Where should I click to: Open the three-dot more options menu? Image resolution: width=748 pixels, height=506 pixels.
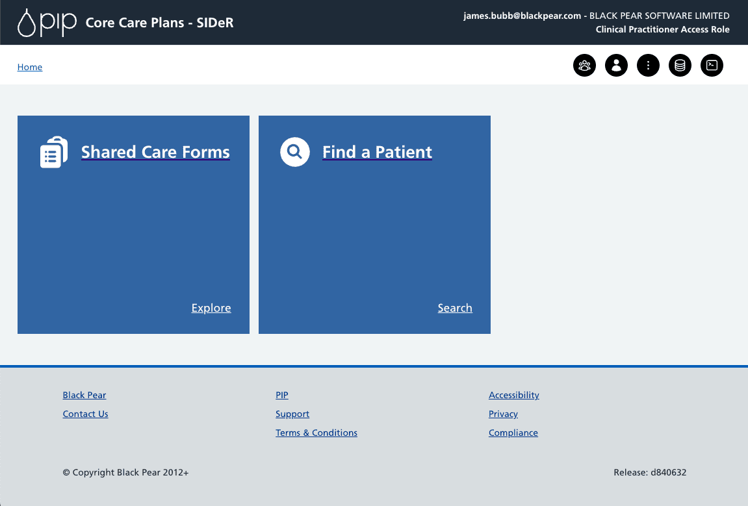coord(648,65)
